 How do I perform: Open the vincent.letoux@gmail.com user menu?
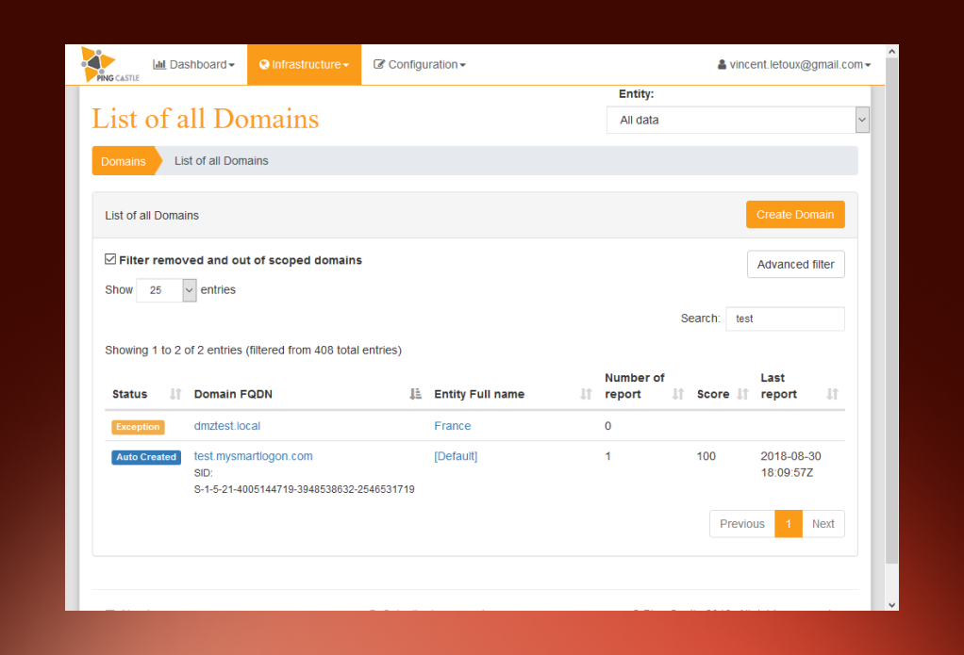tap(793, 64)
